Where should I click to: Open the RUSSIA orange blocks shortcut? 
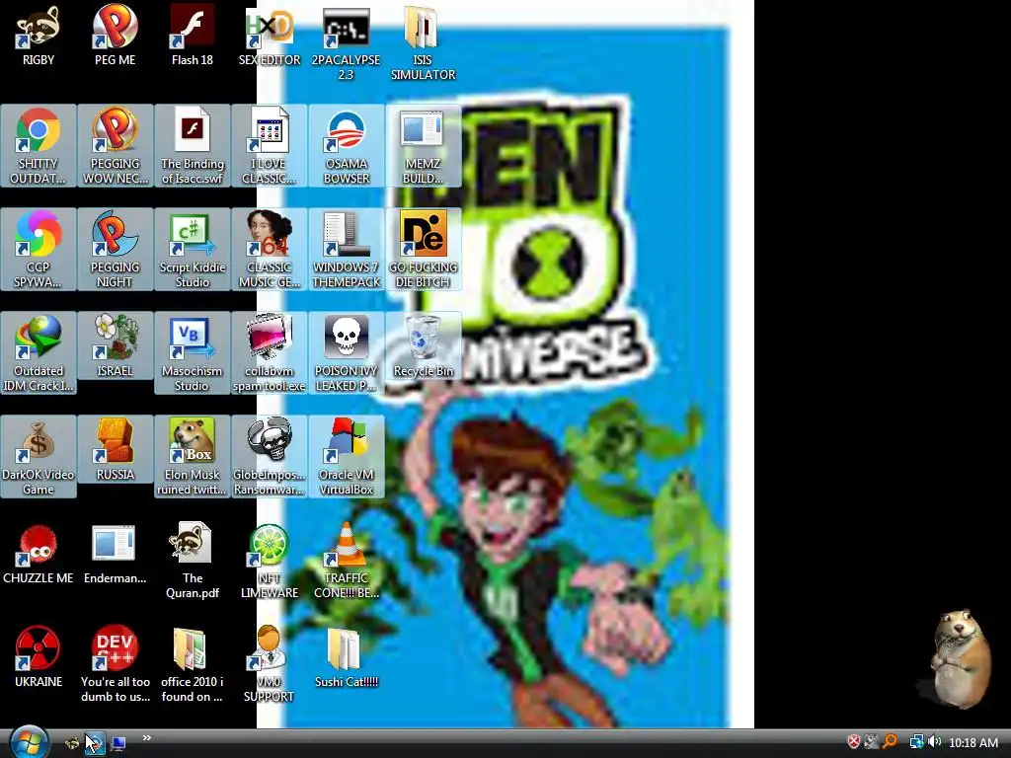[115, 450]
